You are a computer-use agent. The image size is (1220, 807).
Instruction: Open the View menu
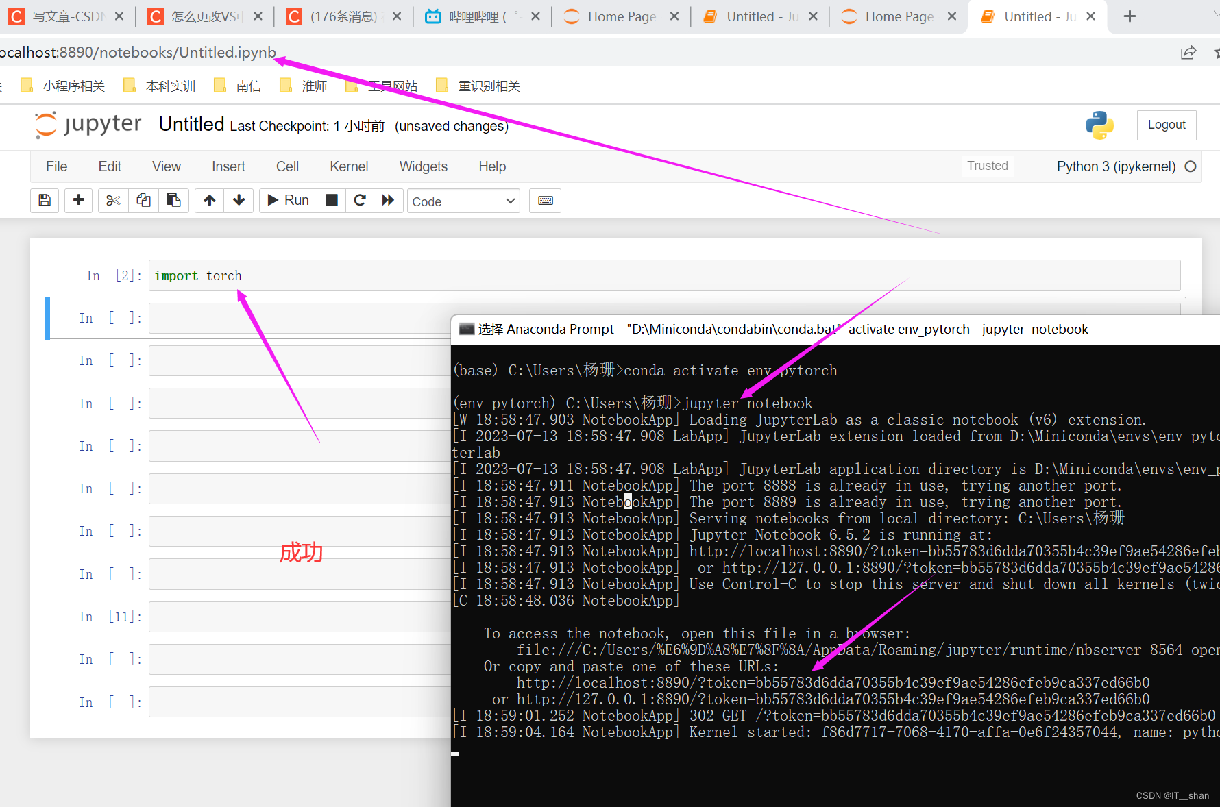167,166
